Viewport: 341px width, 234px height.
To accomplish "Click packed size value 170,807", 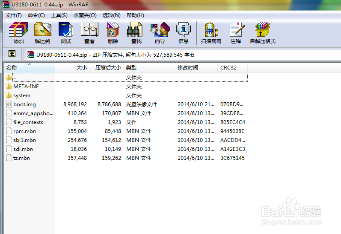I will [111, 113].
